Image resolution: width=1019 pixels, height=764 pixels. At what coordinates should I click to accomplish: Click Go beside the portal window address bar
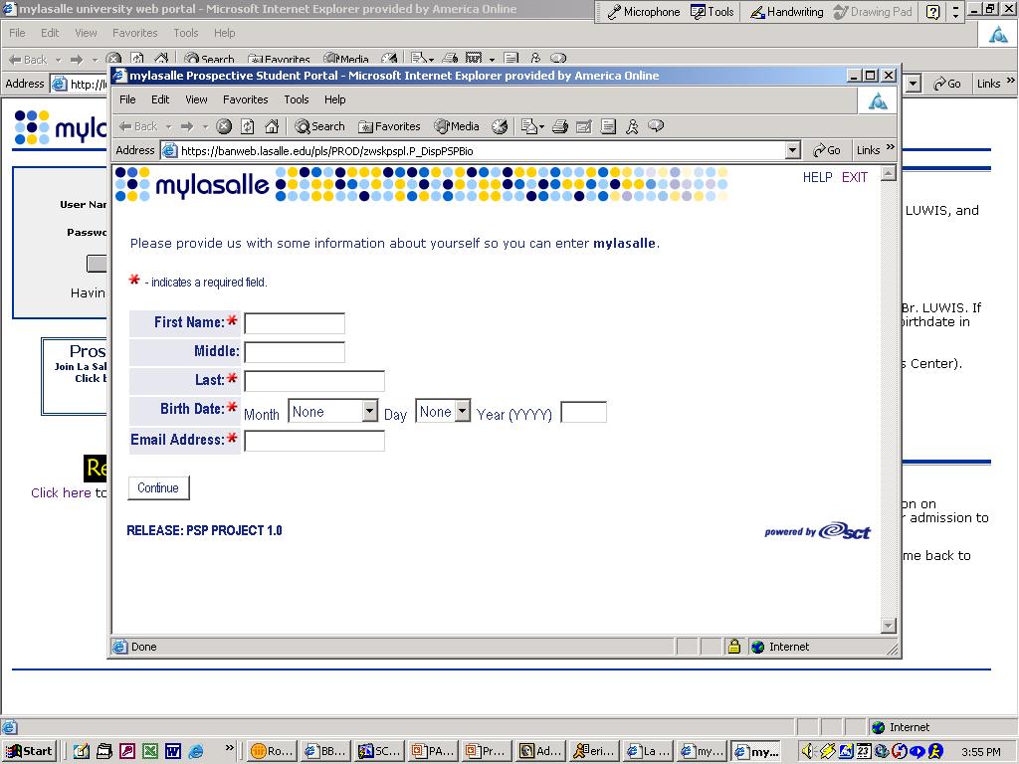tap(826, 151)
